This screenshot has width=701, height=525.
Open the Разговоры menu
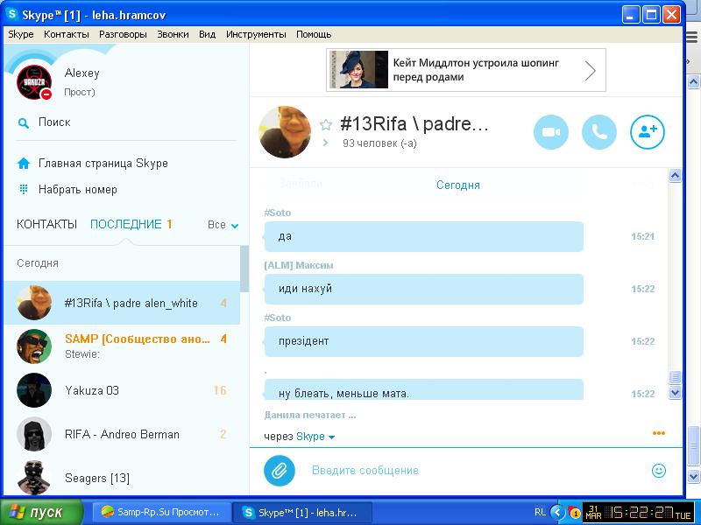click(123, 34)
